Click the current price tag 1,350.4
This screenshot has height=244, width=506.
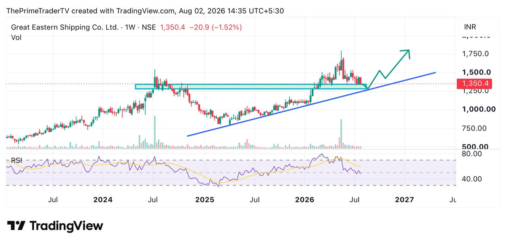[x=474, y=83]
